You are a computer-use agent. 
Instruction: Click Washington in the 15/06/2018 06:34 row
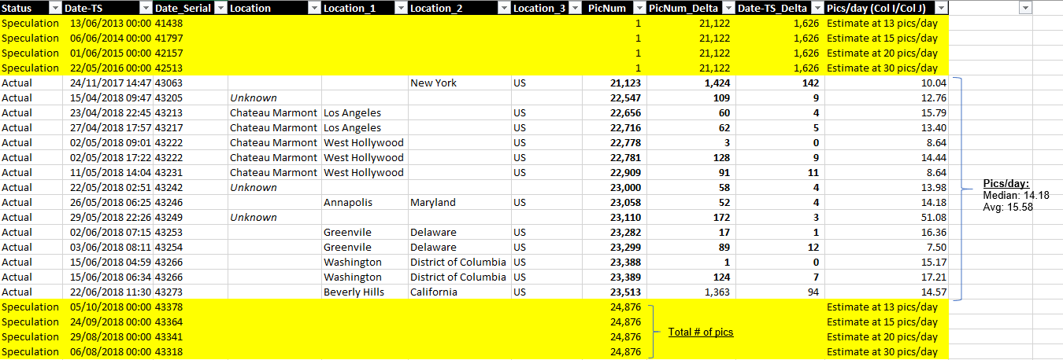[x=365, y=277]
